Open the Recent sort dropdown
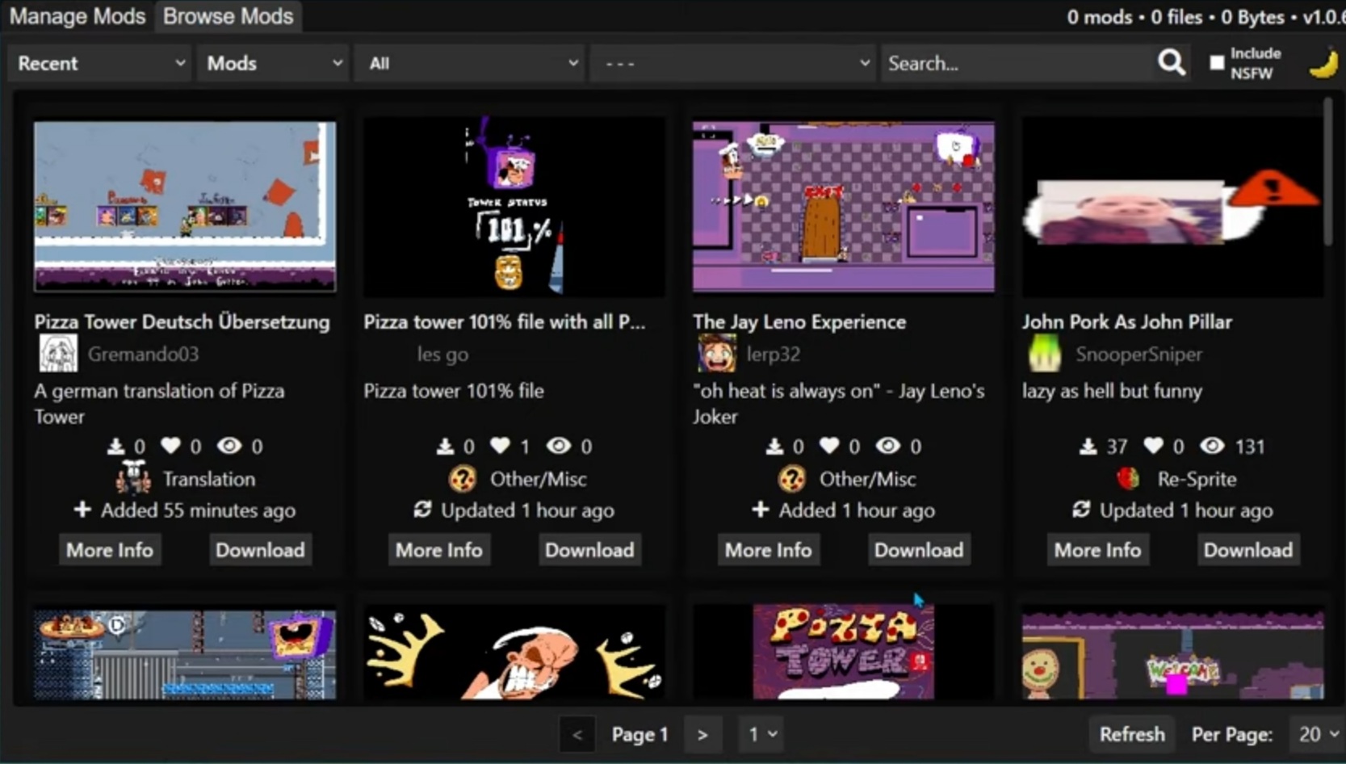This screenshot has height=764, width=1346. pos(100,63)
